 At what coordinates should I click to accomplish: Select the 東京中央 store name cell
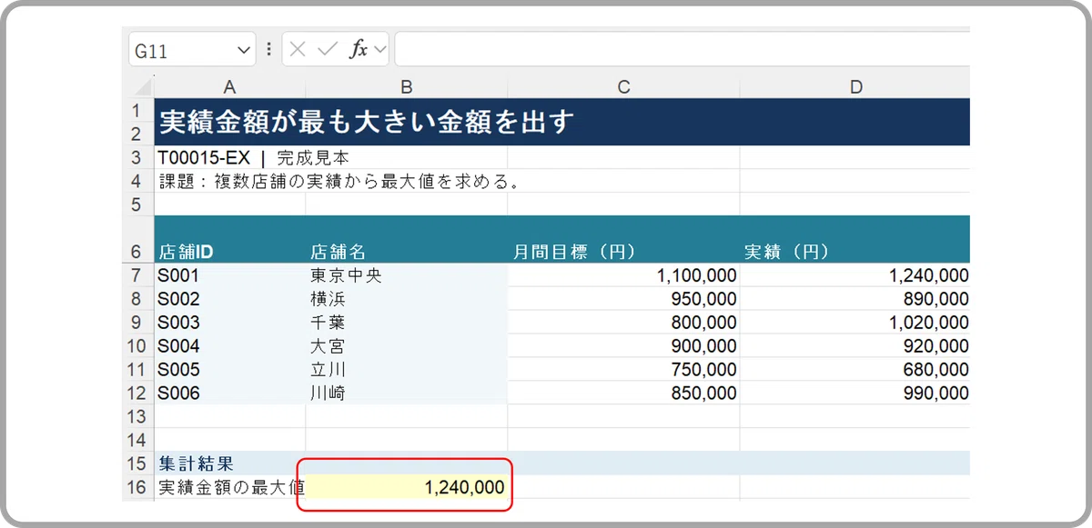(407, 275)
